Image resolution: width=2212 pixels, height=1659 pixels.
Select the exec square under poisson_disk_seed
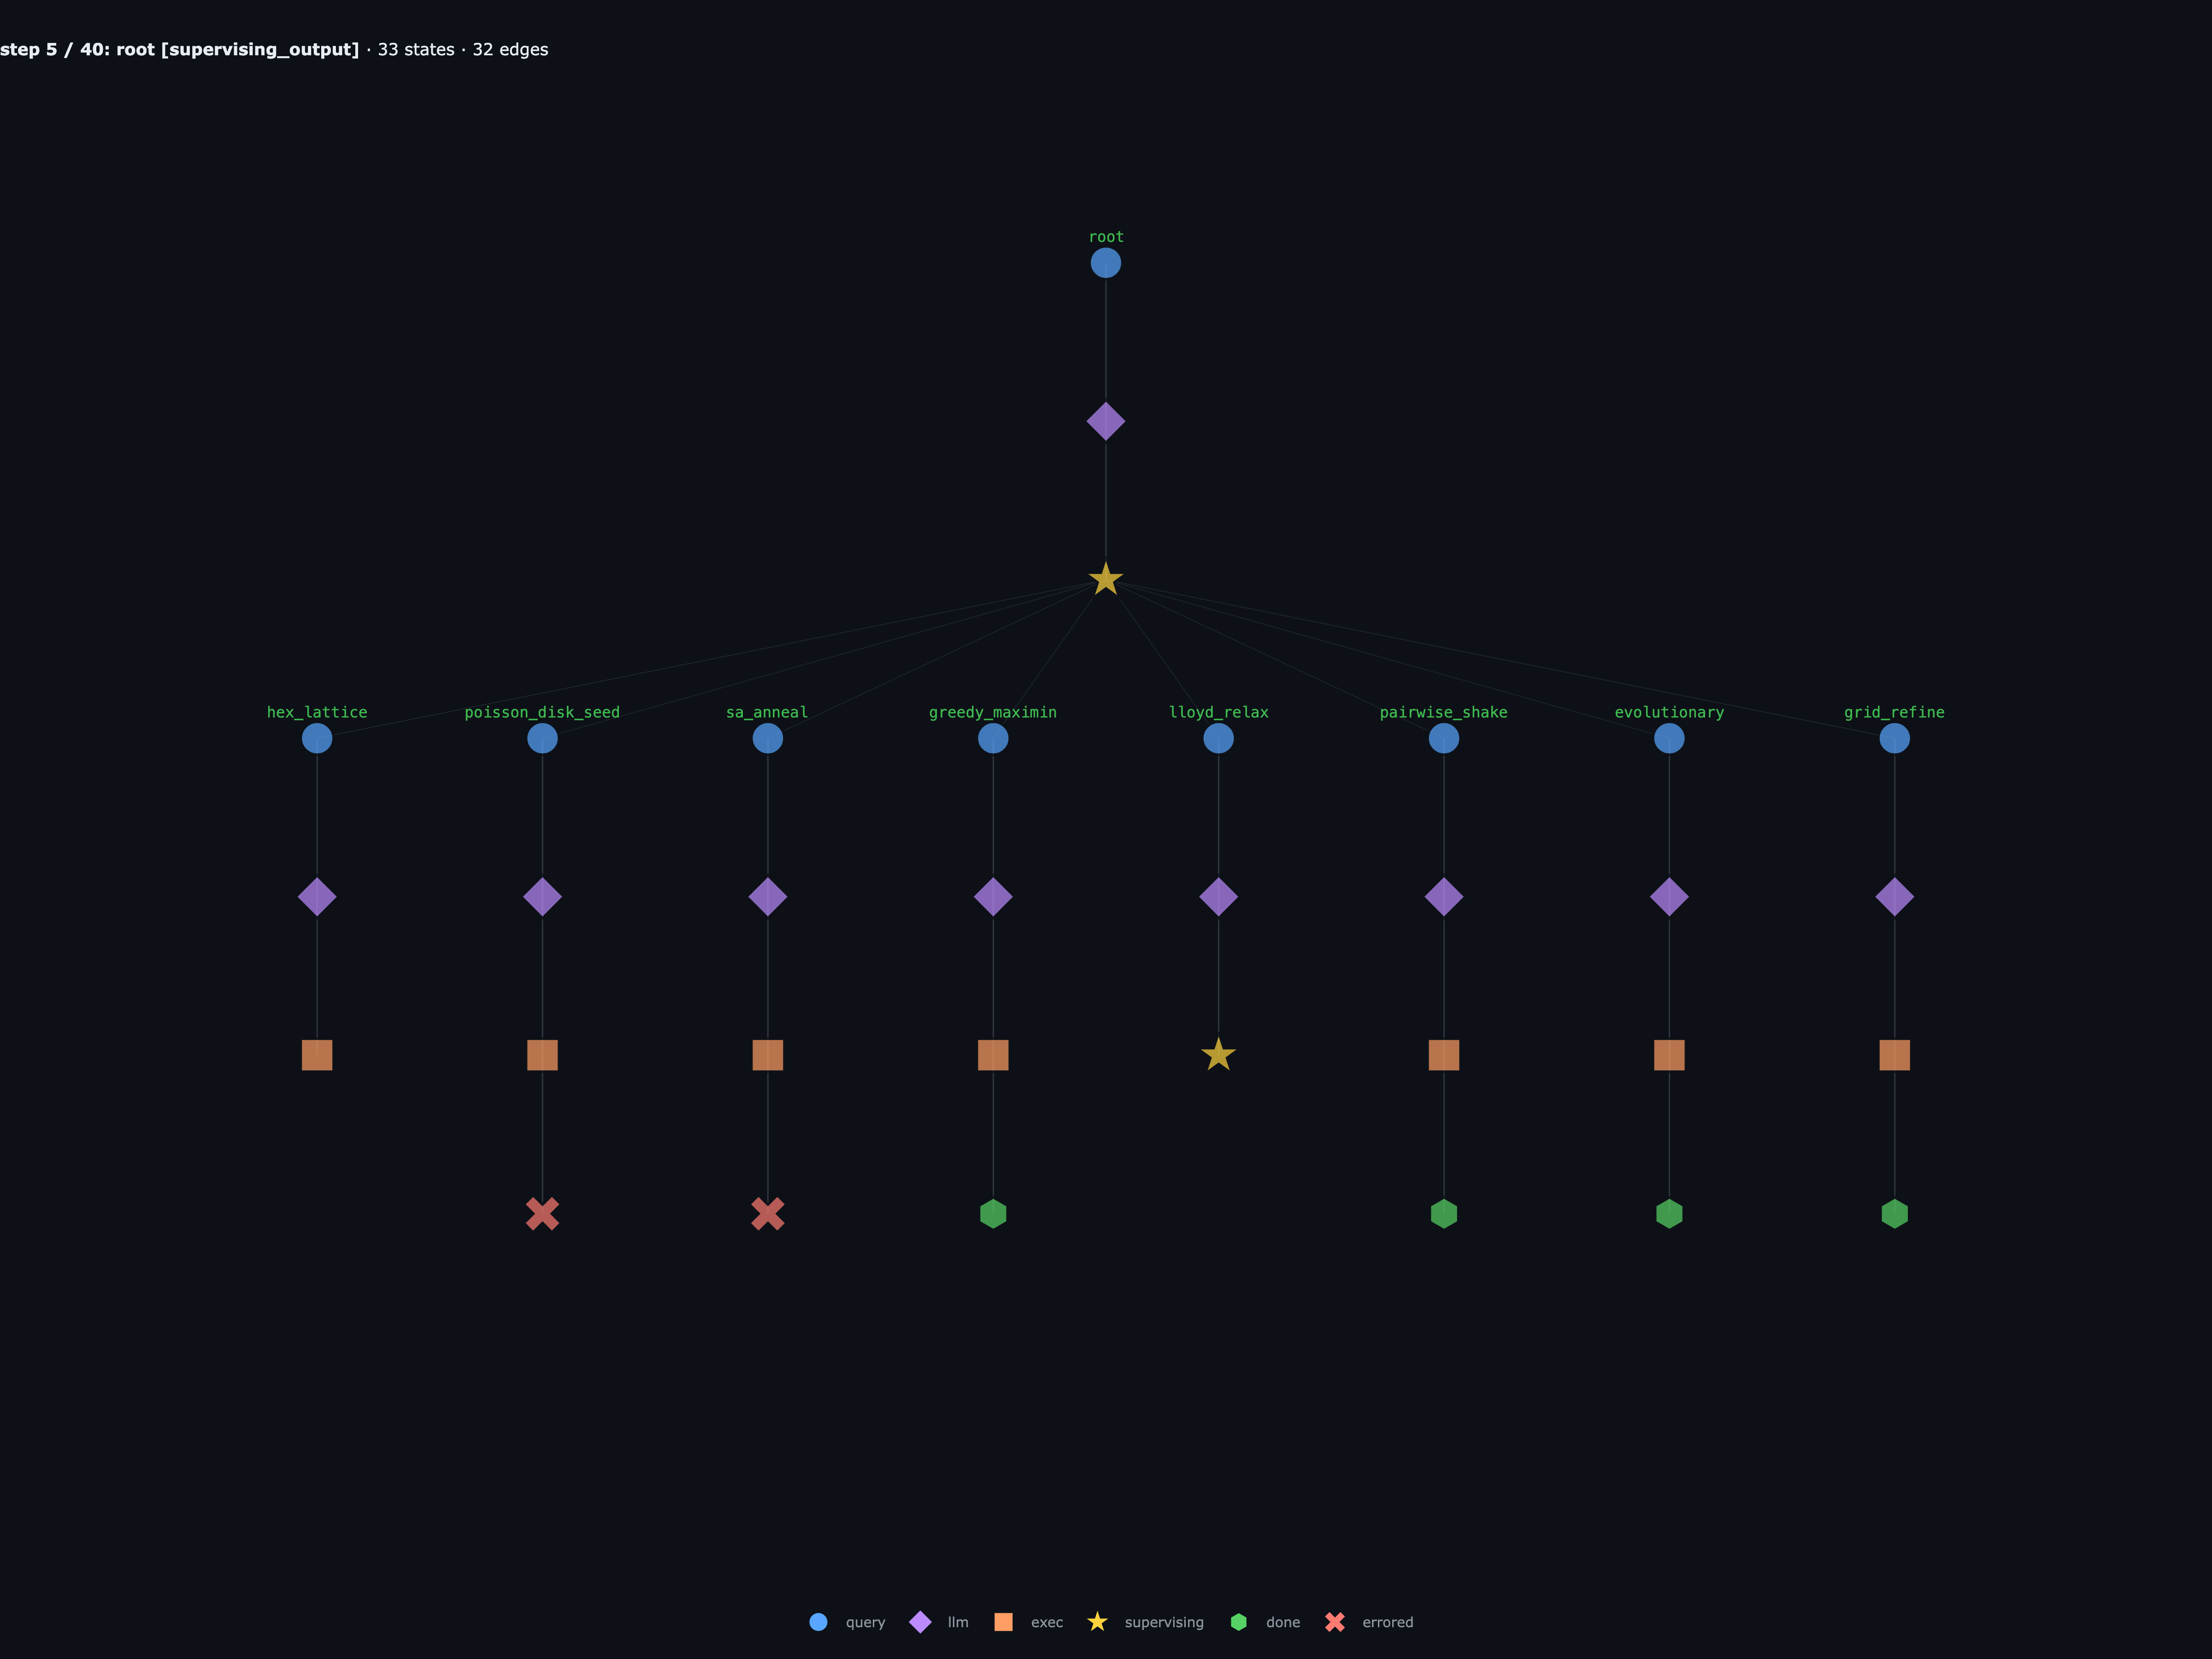tap(542, 1055)
